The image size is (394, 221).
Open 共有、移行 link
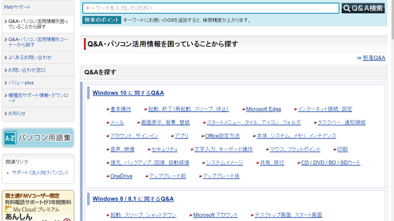tap(272, 163)
